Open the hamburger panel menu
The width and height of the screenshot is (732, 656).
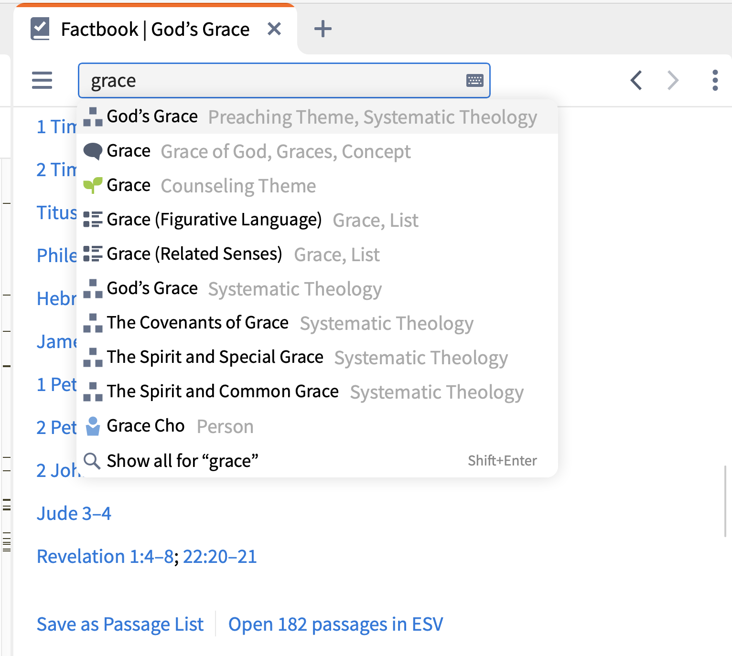point(42,80)
